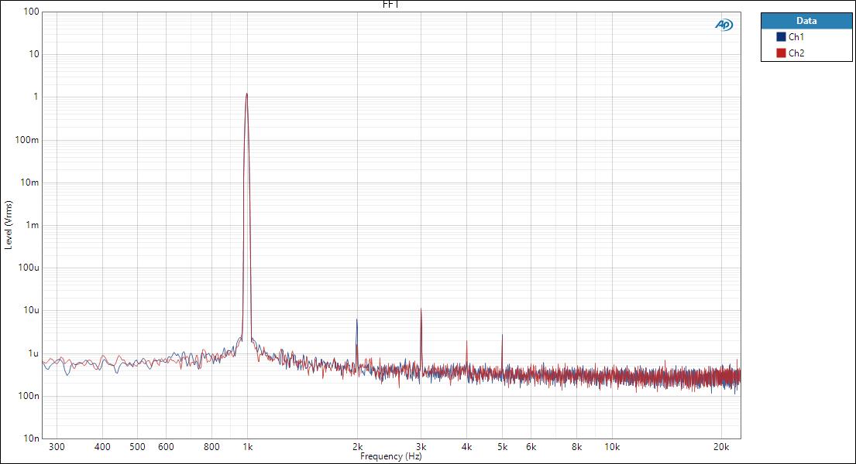Click the 2k harmonic peak

(x=356, y=320)
